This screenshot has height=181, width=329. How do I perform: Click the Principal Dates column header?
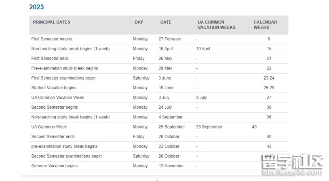point(52,22)
